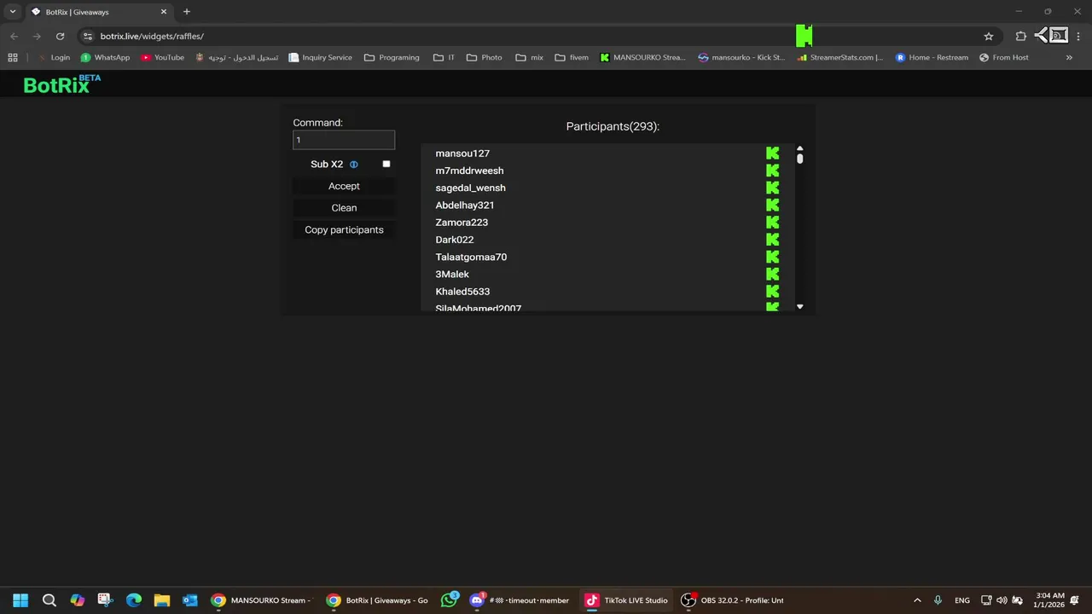Open the volume control in system tray
1092x614 pixels.
(x=1002, y=600)
